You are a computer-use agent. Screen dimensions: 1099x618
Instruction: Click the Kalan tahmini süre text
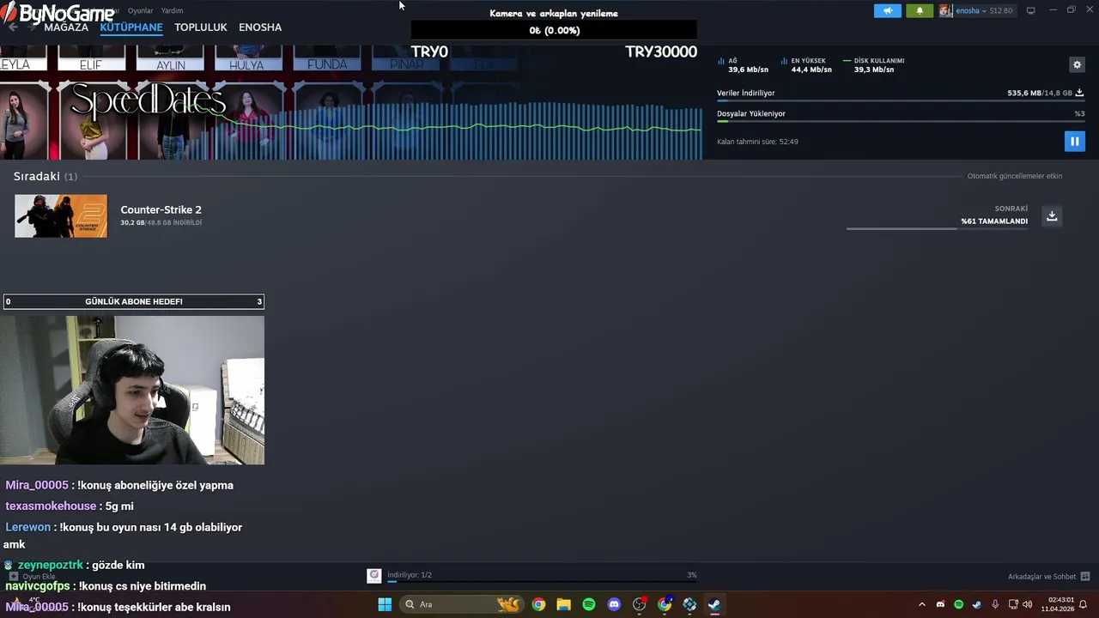(757, 142)
